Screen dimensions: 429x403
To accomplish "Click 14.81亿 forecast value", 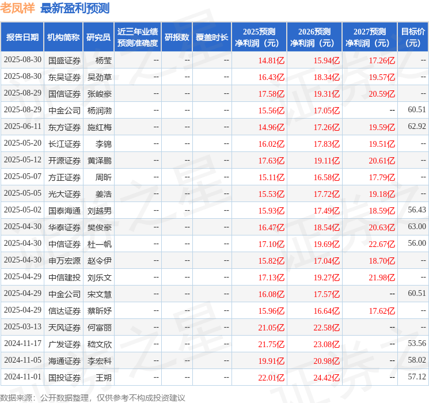I will pos(271,60).
